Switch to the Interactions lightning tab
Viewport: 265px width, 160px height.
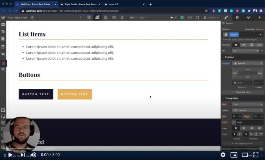(x=259, y=17)
